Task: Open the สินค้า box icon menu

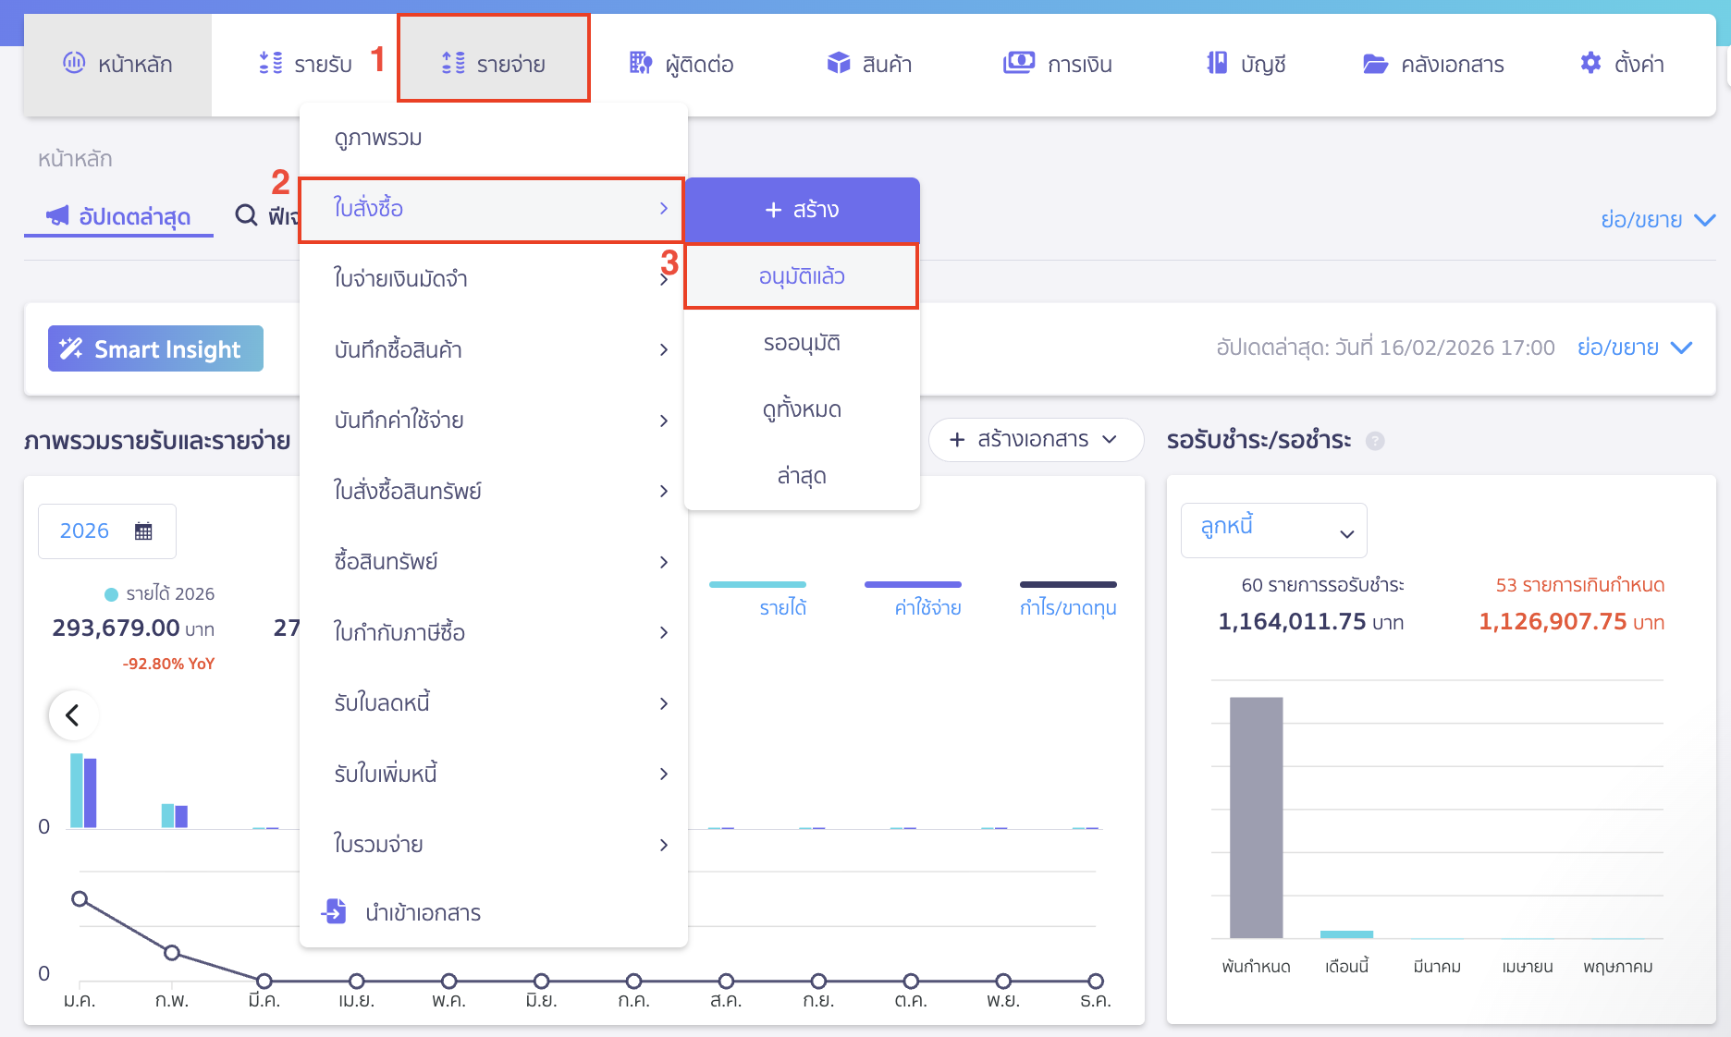Action: (838, 63)
